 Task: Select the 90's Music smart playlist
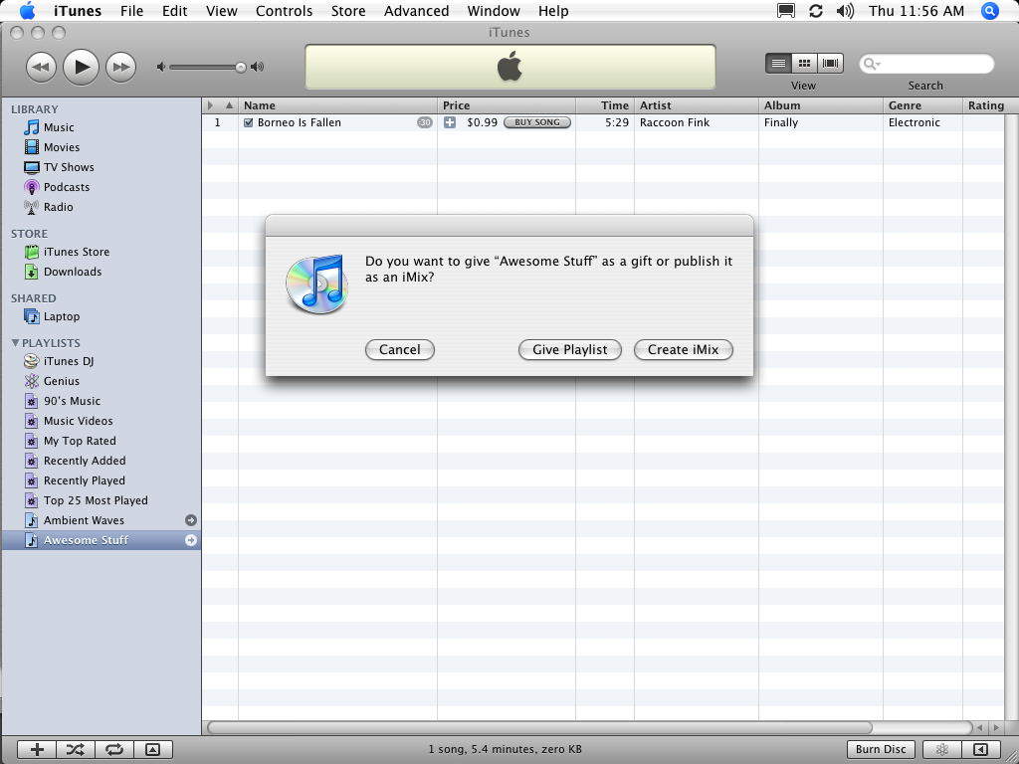coord(72,401)
